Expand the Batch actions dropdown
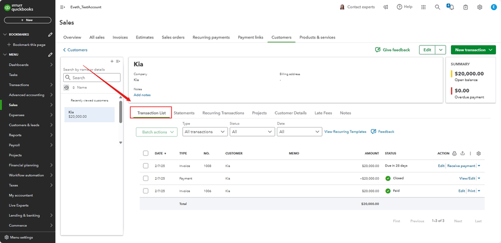501x243 pixels. tap(156, 132)
